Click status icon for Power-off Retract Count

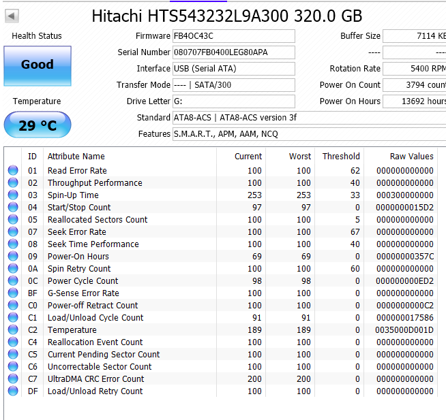(13, 305)
